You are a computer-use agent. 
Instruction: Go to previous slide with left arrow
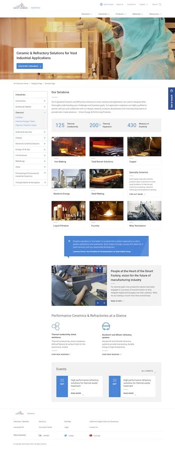[98, 302]
